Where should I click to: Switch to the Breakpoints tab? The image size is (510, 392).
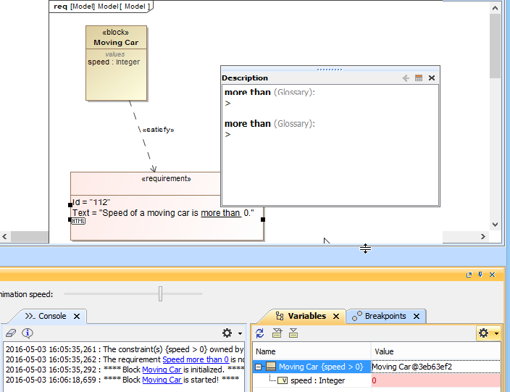[385, 316]
